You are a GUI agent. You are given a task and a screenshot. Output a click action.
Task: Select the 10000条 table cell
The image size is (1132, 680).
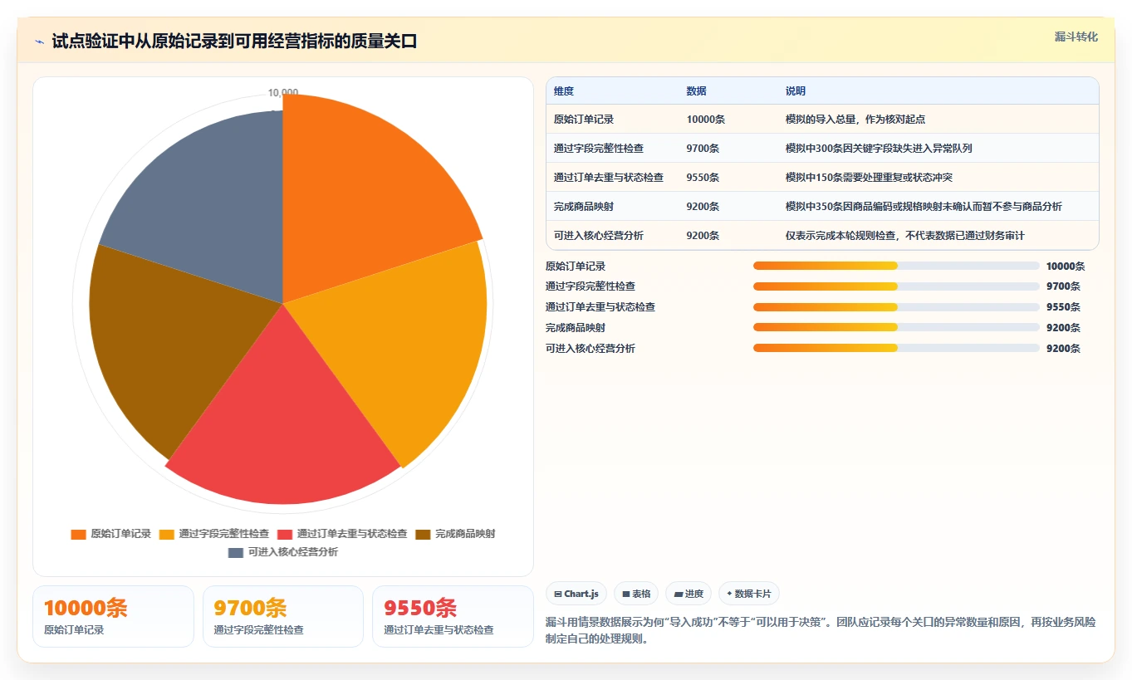(x=706, y=120)
